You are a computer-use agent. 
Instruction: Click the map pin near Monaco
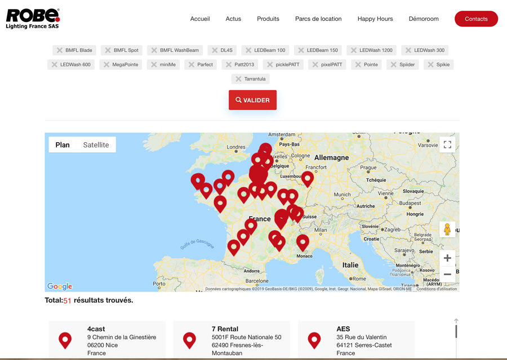point(303,242)
